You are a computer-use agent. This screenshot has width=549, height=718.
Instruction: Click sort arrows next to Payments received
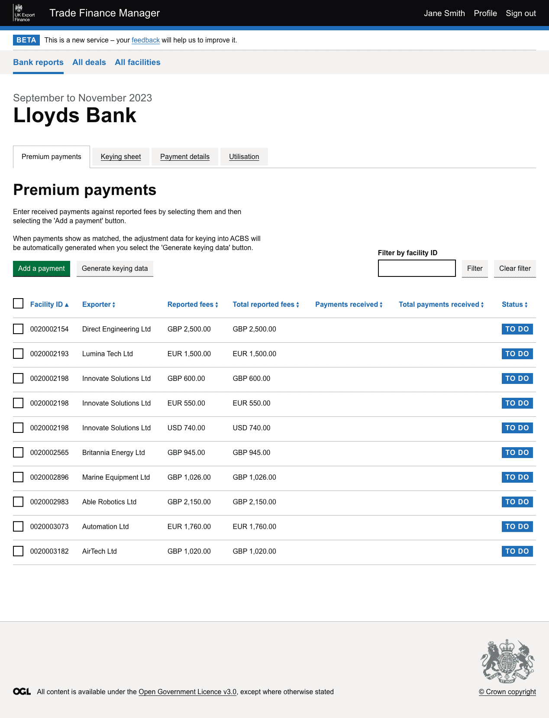coord(381,305)
